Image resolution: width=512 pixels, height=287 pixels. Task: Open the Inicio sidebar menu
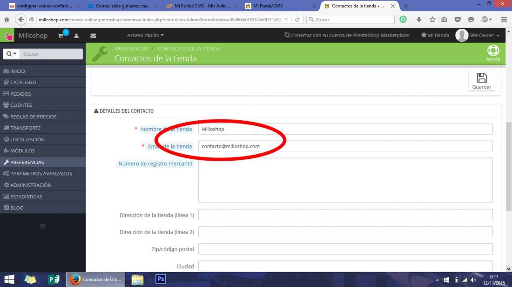click(43, 71)
